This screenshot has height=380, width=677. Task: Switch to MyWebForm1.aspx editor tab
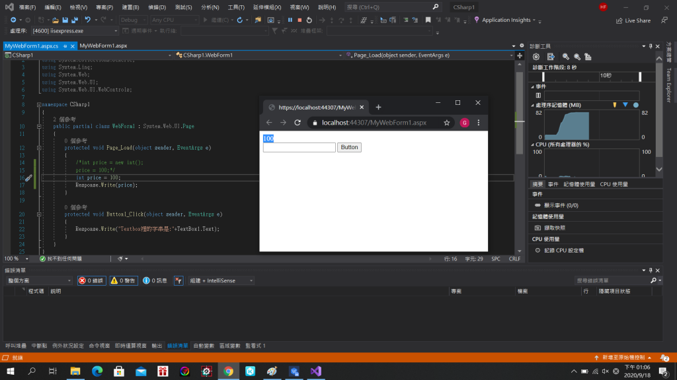click(x=103, y=46)
